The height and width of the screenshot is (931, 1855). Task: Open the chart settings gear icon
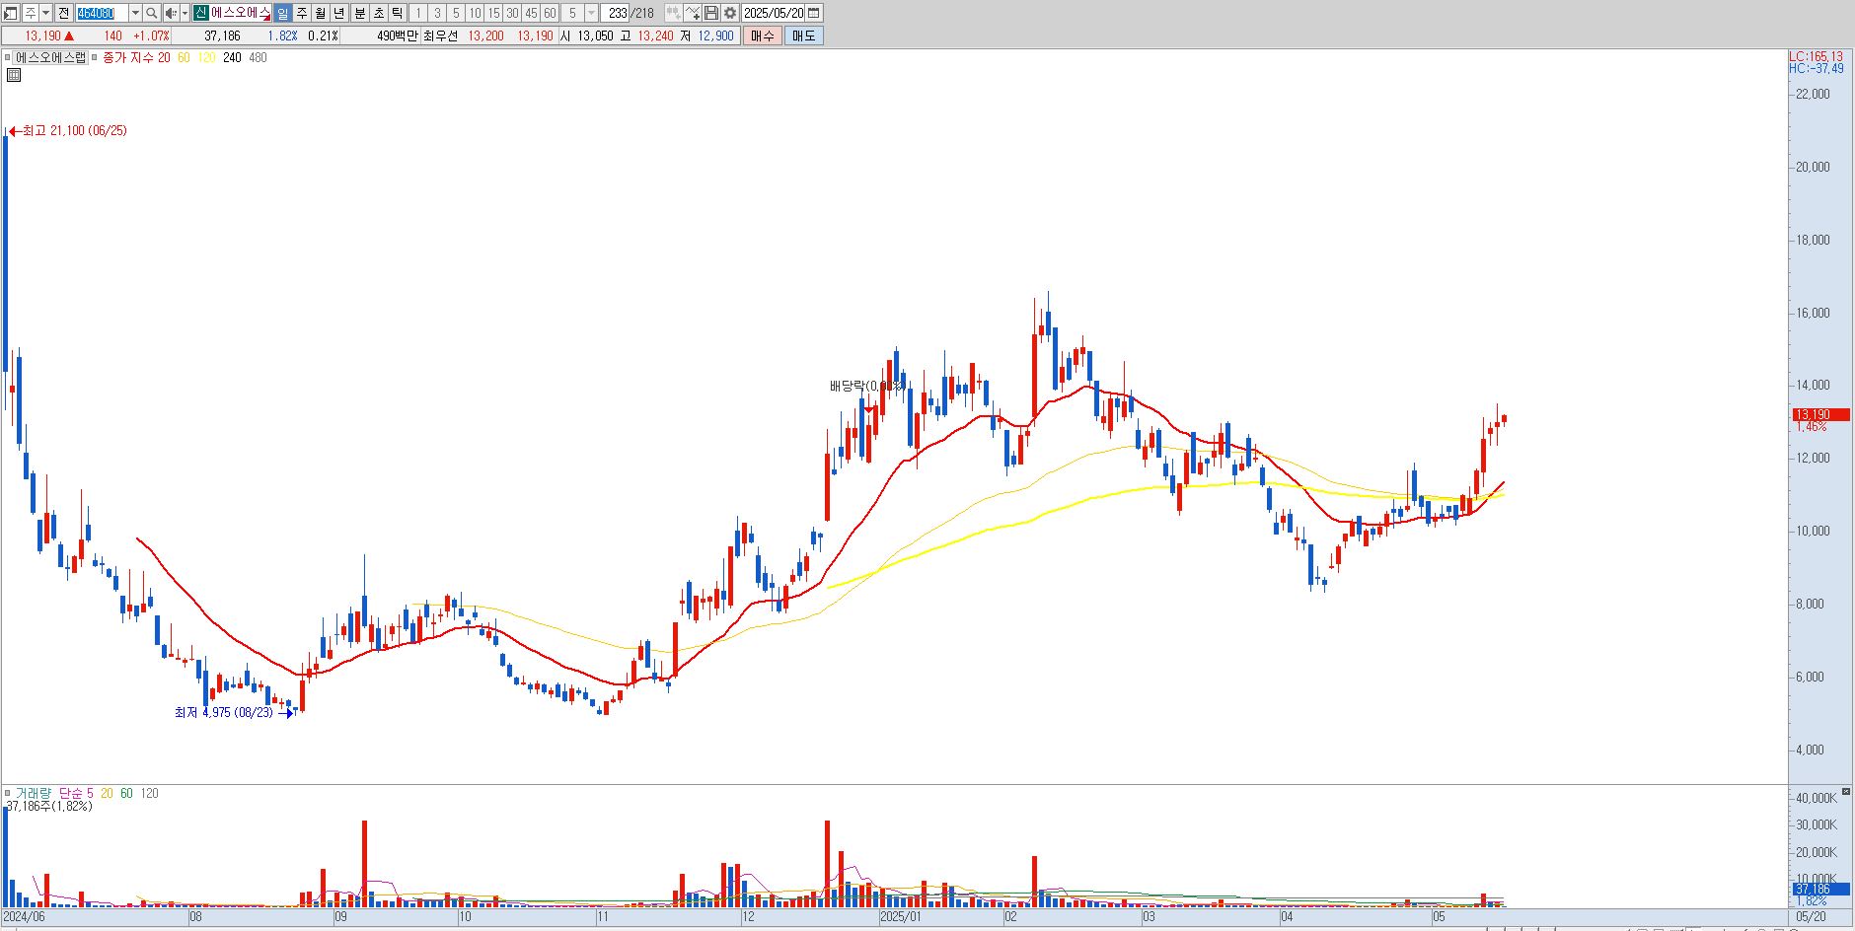(729, 13)
